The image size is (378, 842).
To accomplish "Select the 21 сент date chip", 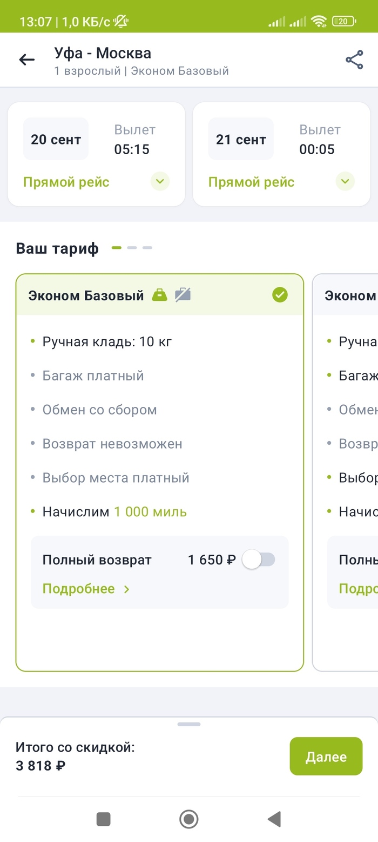I will (x=241, y=139).
